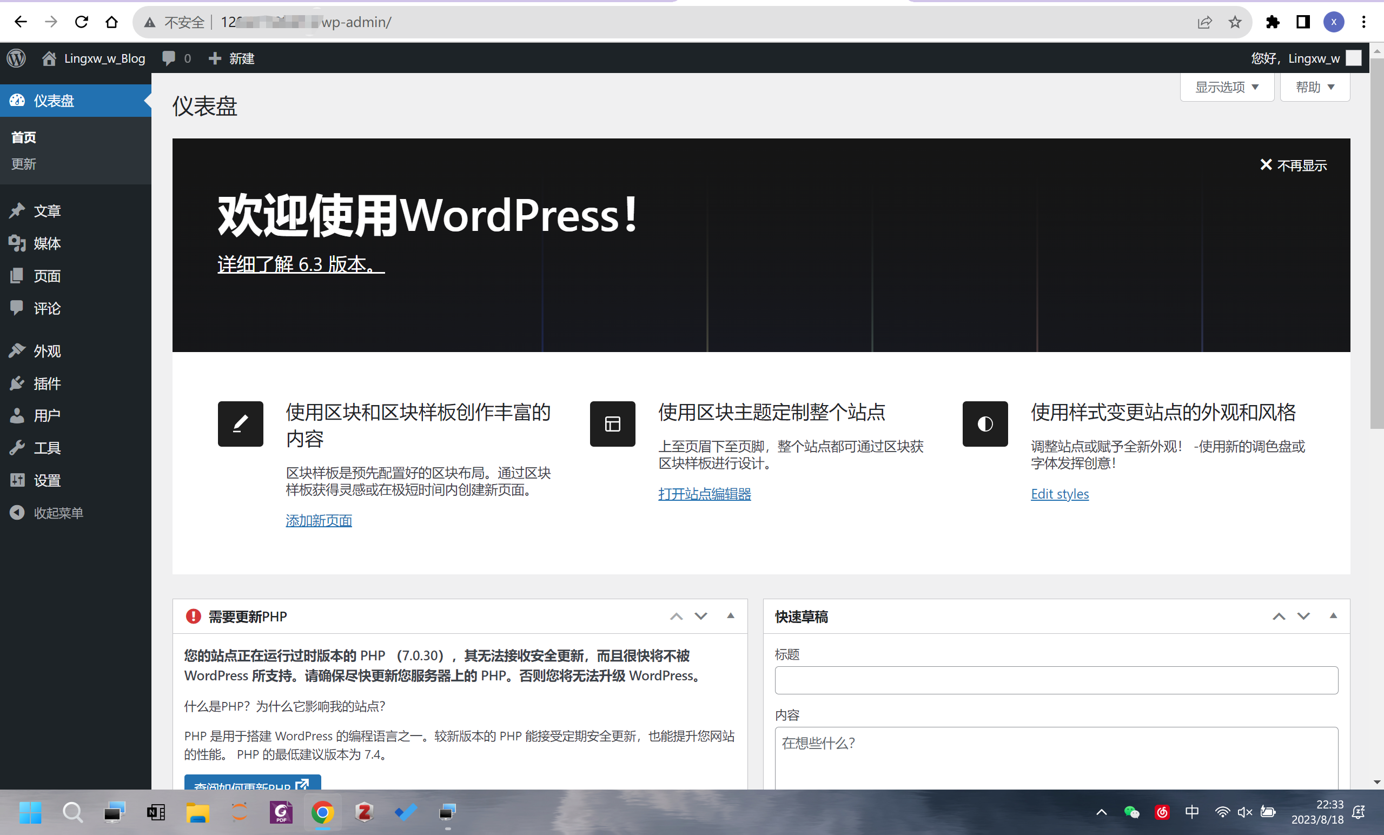Open Lingxw_w_Blog site home link
This screenshot has width=1384, height=835.
(x=94, y=58)
